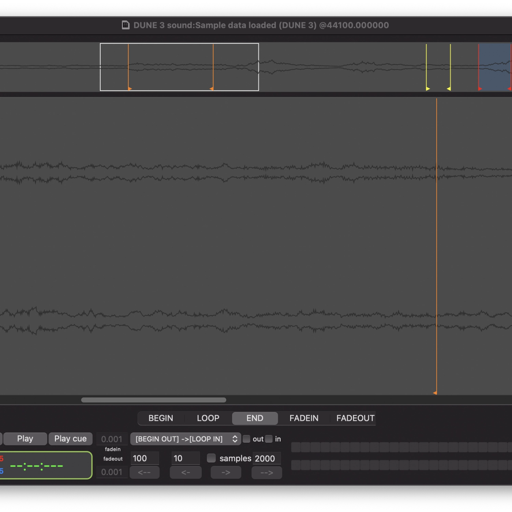The image size is (512, 512).
Task: Click the blue highlighted region in overview
Action: [495, 67]
